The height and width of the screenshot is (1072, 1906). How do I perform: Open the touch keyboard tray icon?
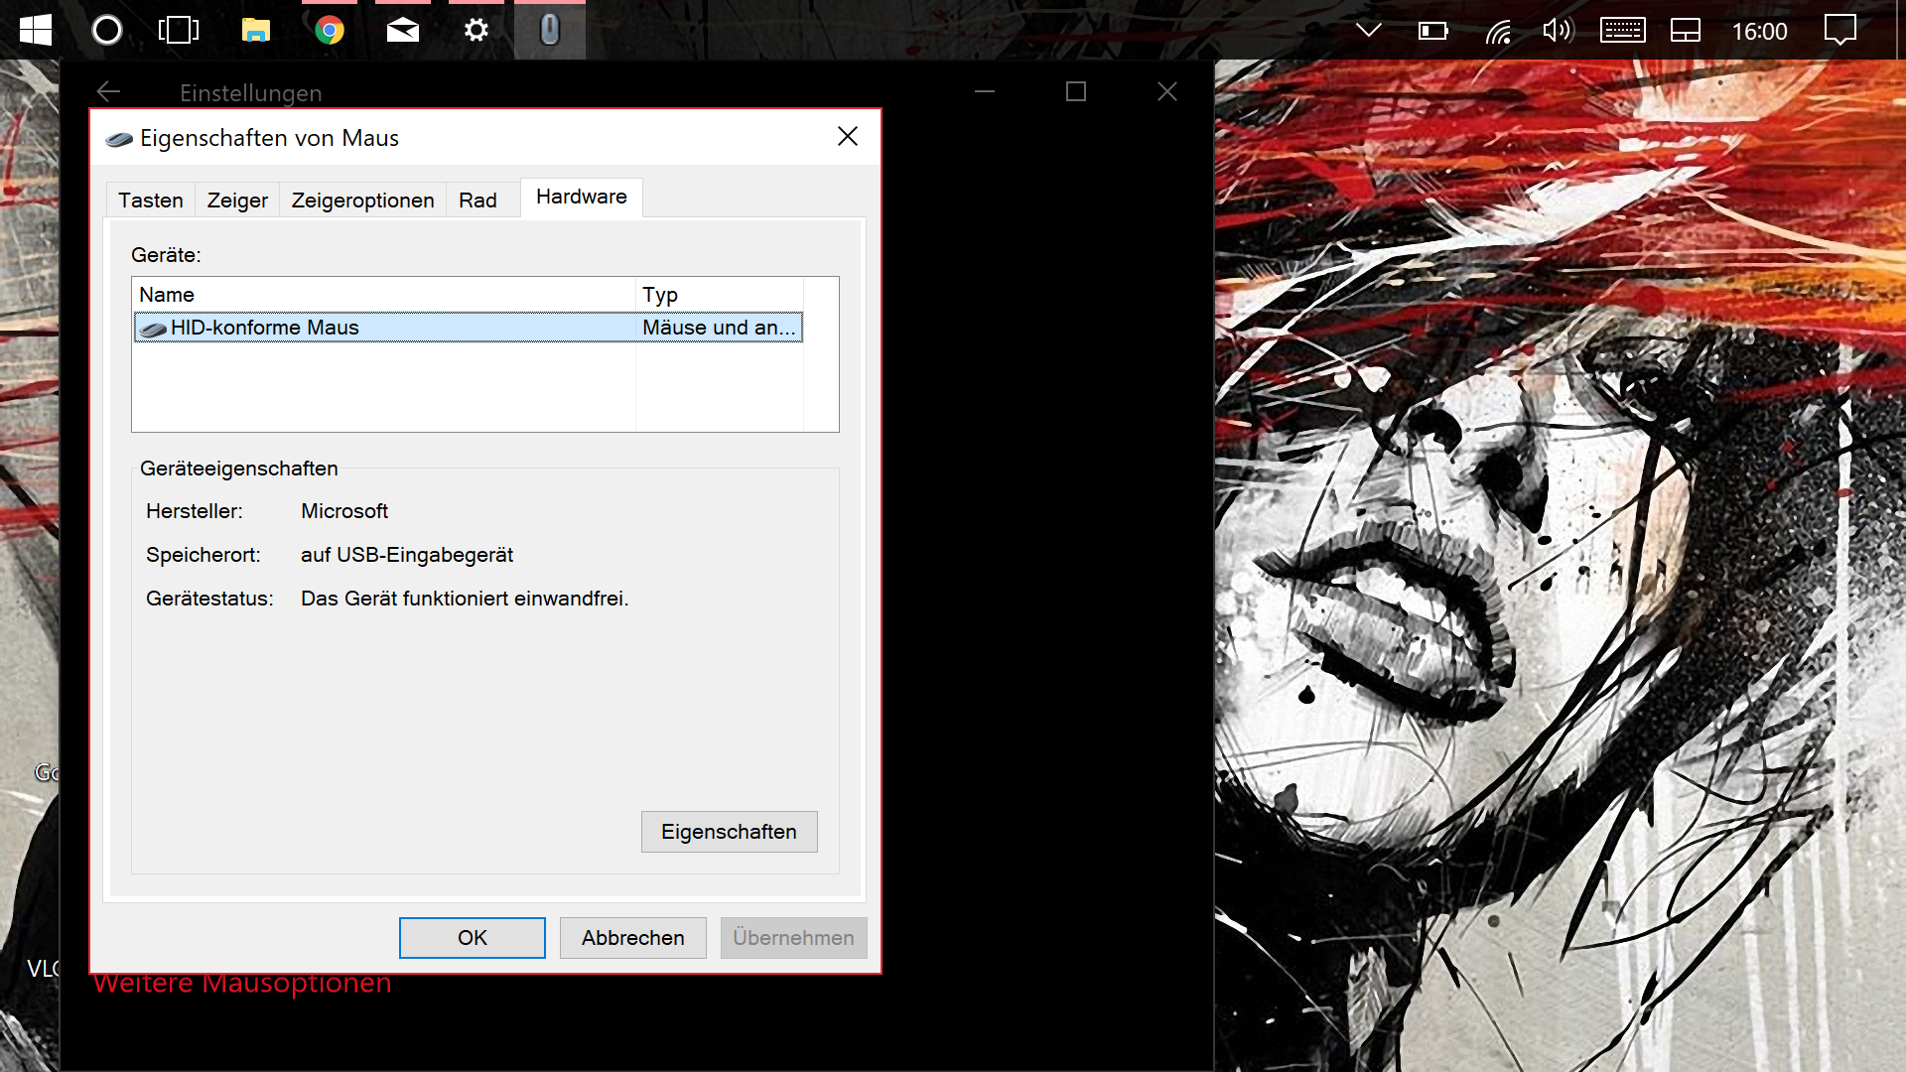(1622, 30)
